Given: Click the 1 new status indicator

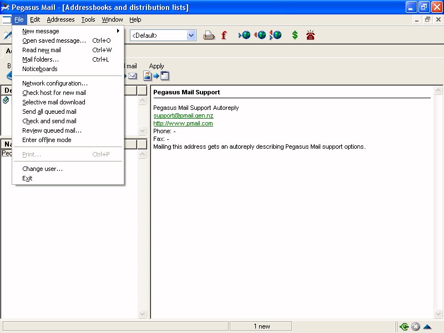Looking at the screenshot, I should (261, 326).
